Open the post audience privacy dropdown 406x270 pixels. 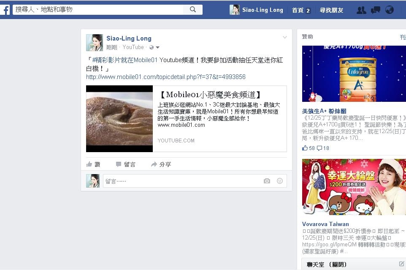pos(154,47)
